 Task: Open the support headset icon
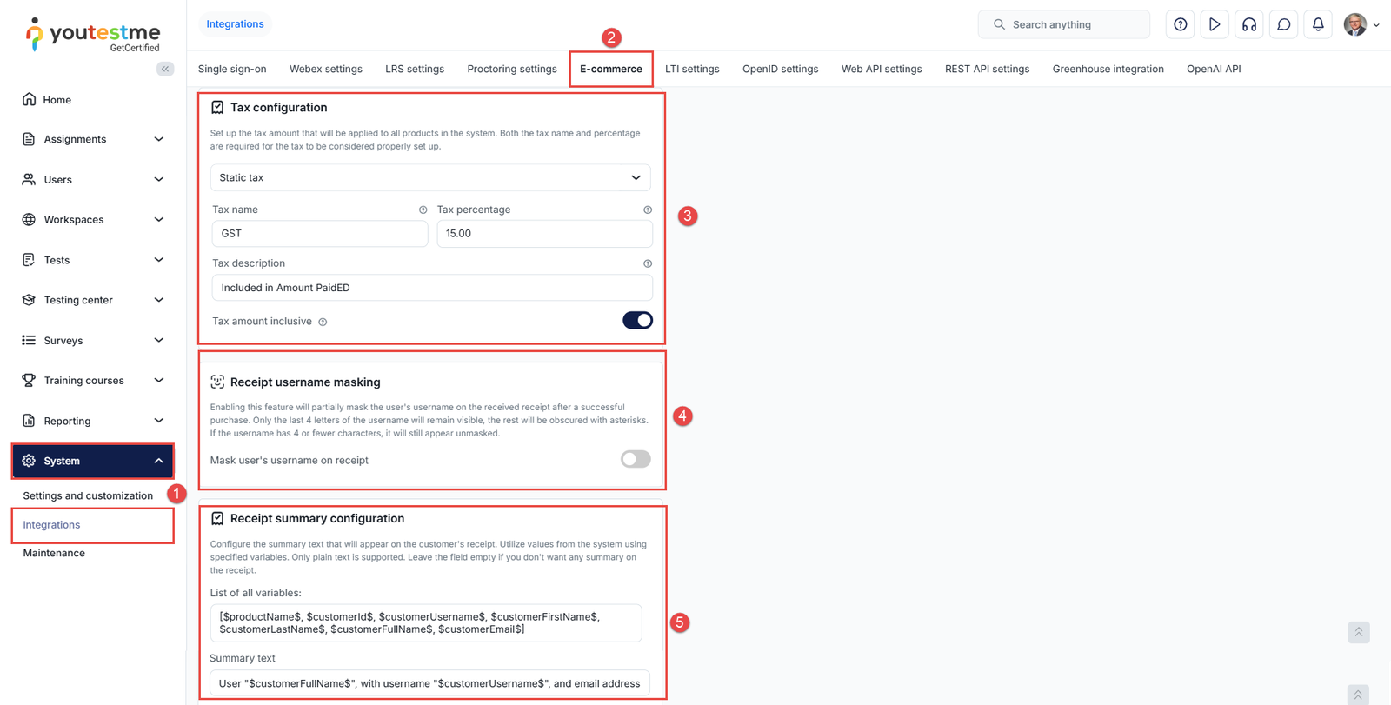(x=1249, y=24)
